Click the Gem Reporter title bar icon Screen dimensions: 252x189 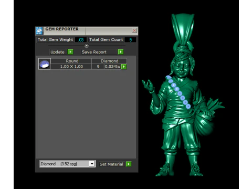(39, 31)
